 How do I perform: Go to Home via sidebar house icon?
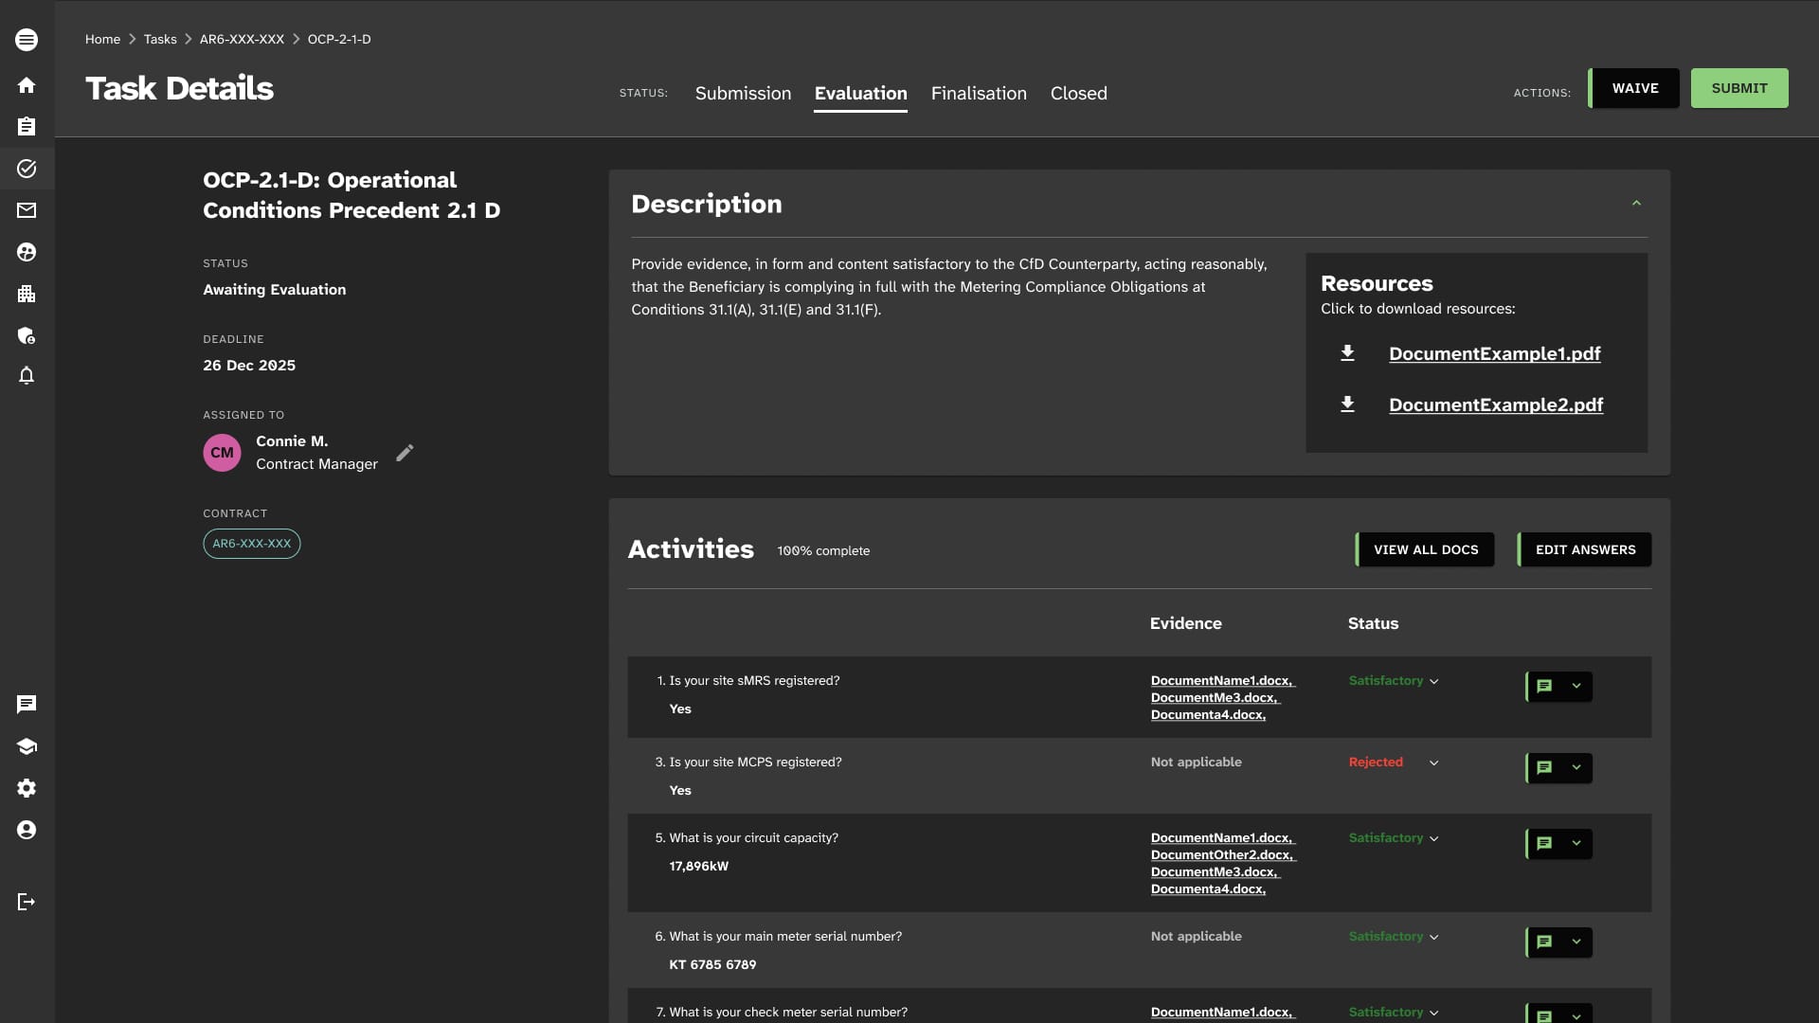pos(27,85)
